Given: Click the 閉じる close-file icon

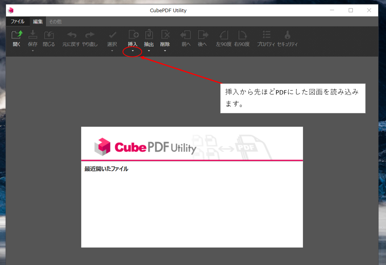Looking at the screenshot, I should tap(49, 35).
